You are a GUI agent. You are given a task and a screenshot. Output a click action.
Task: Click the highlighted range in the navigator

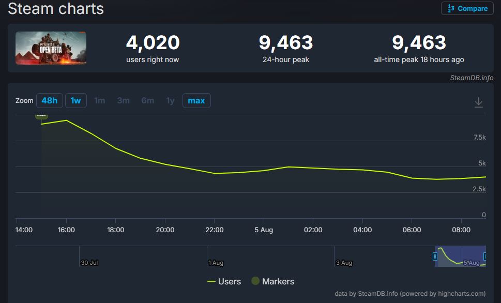[x=460, y=256]
